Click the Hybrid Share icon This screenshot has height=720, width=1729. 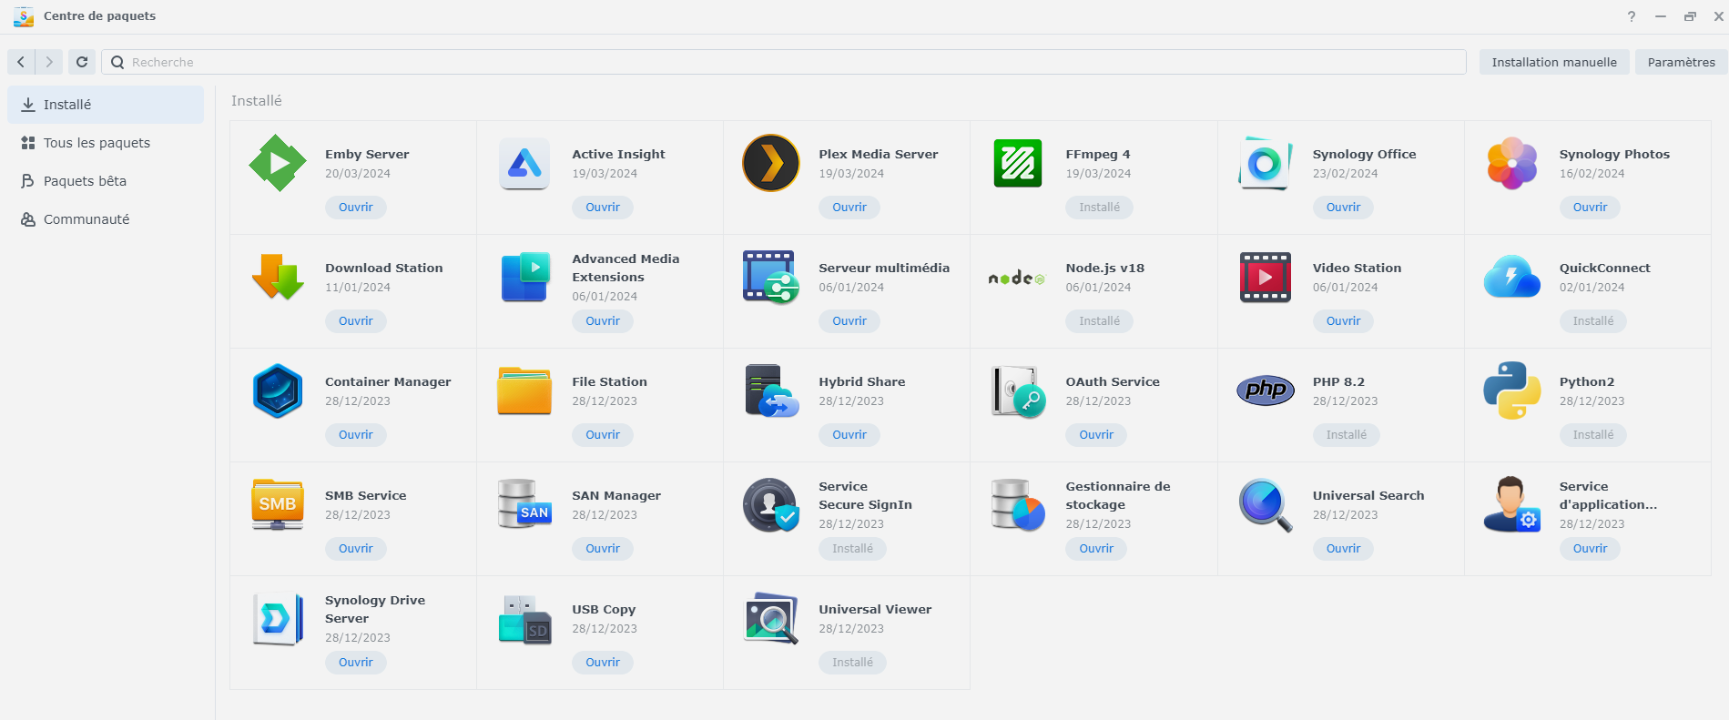pos(771,390)
